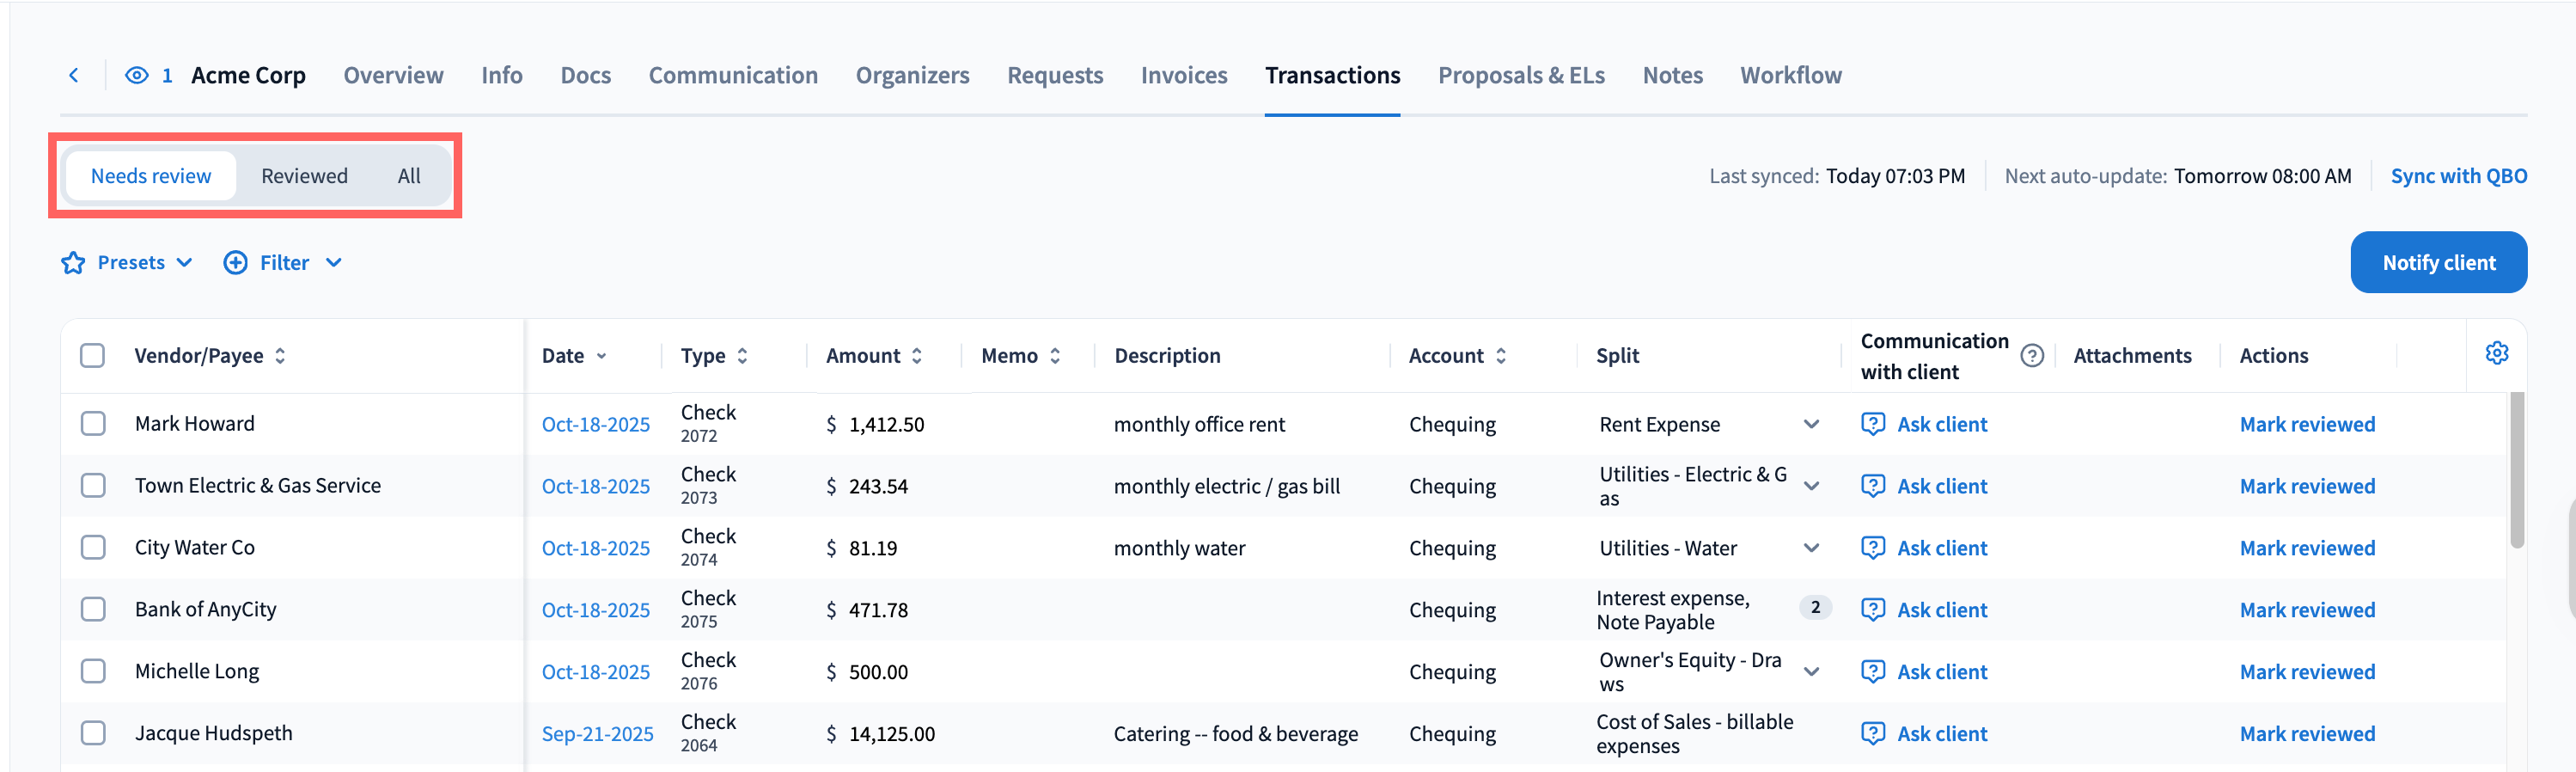
Task: Check the select-all header checkbox
Action: (92, 356)
